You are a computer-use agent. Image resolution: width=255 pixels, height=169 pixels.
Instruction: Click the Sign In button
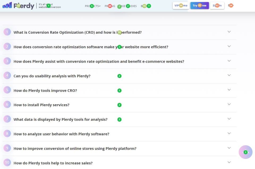(217, 6)
